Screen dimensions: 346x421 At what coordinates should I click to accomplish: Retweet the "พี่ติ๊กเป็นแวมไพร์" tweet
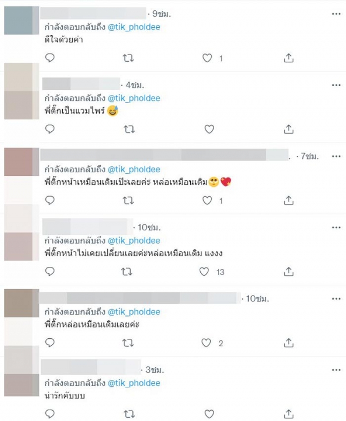129,130
